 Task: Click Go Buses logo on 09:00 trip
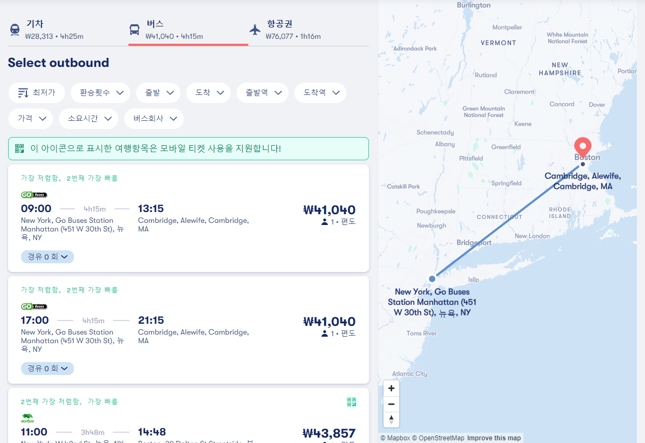tap(34, 195)
